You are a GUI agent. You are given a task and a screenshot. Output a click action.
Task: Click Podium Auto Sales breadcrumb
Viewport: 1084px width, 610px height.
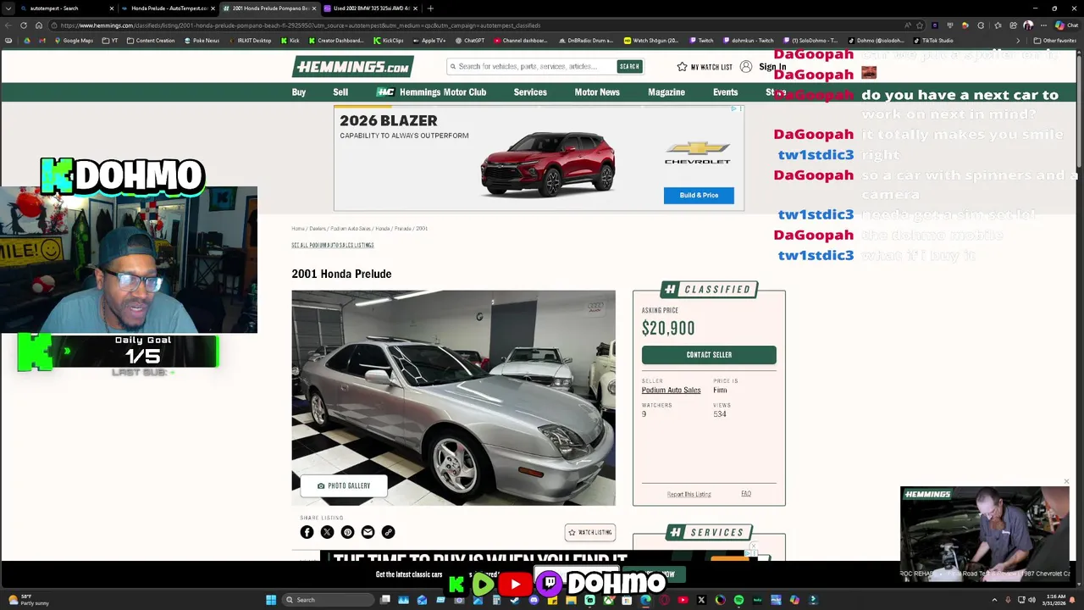tap(351, 229)
